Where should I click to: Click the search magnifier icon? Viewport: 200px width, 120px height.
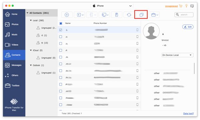[177, 15]
